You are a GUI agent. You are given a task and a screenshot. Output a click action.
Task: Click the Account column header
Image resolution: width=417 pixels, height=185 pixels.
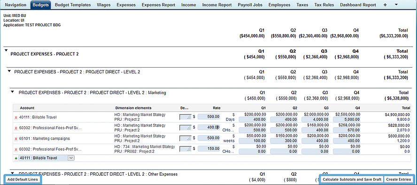[x=27, y=108]
